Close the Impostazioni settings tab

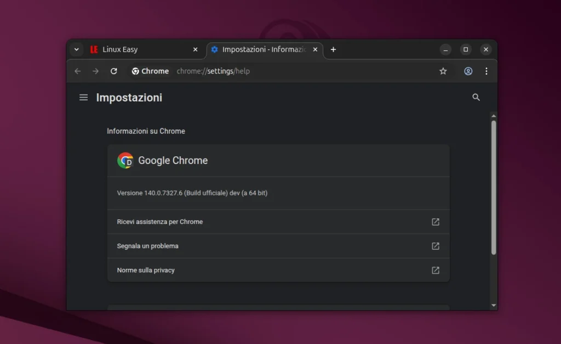click(315, 49)
